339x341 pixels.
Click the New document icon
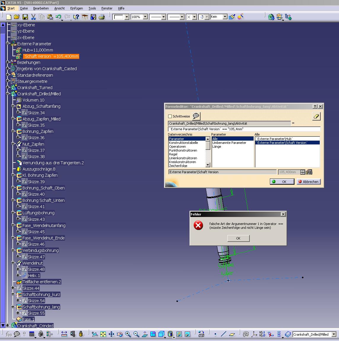coord(9,17)
